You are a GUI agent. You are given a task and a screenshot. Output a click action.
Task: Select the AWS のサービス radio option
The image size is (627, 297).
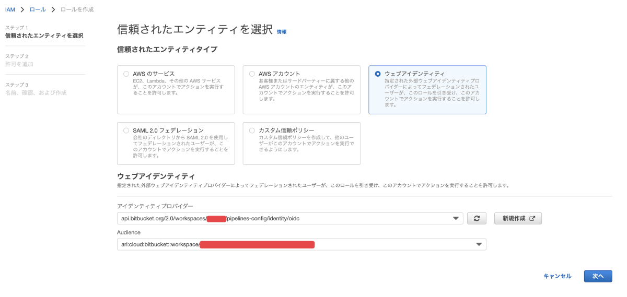126,74
